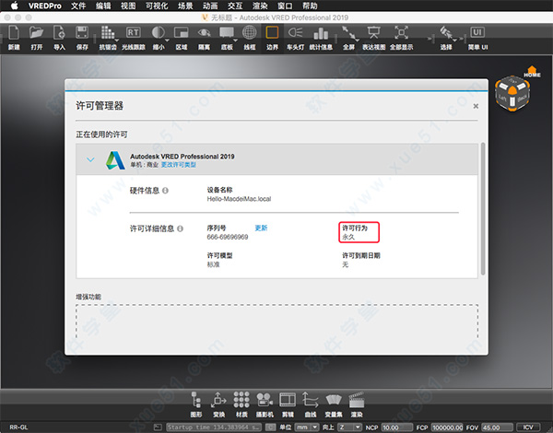Open the 视图 menu
The image size is (553, 433).
click(x=128, y=6)
